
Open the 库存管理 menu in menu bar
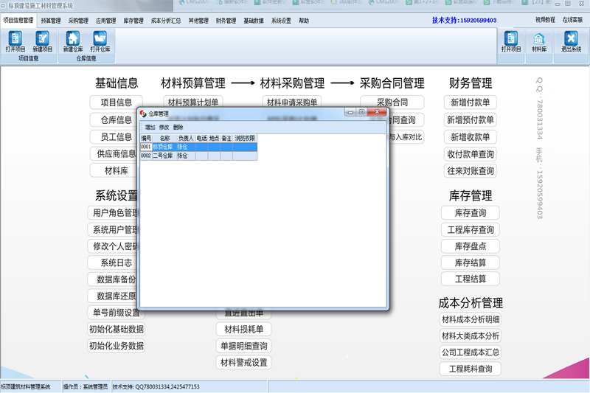[133, 21]
